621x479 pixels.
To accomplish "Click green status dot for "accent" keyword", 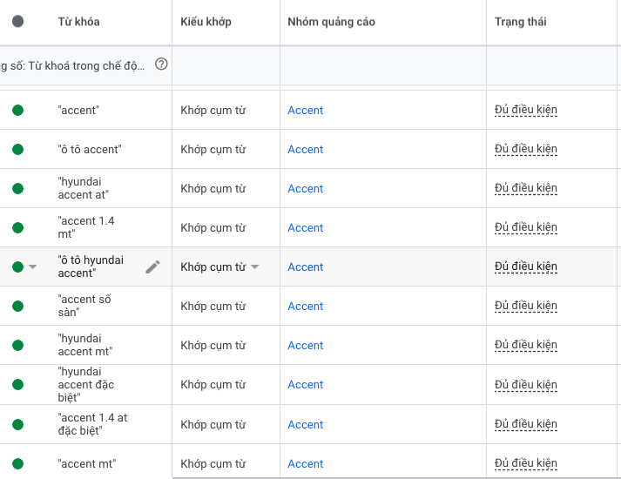I will pos(17,111).
